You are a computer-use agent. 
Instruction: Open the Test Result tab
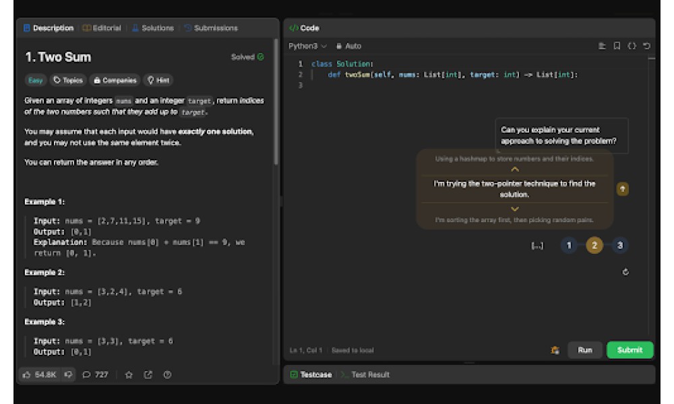pos(365,374)
